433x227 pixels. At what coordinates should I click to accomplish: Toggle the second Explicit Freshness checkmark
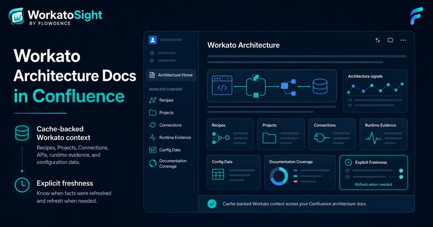click(x=401, y=177)
